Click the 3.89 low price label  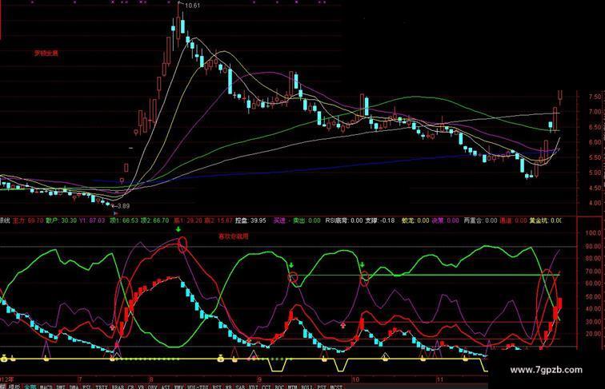[x=123, y=206]
